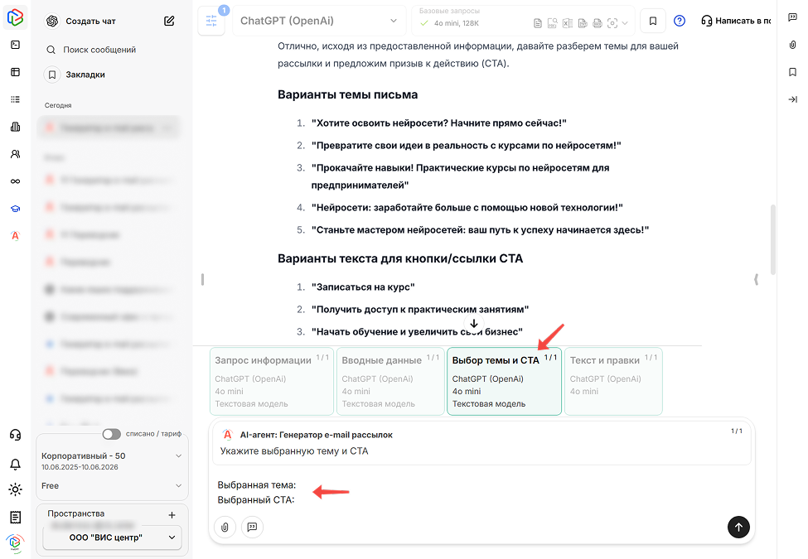Click the Создать чат button
The width and height of the screenshot is (808, 559).
(x=90, y=22)
